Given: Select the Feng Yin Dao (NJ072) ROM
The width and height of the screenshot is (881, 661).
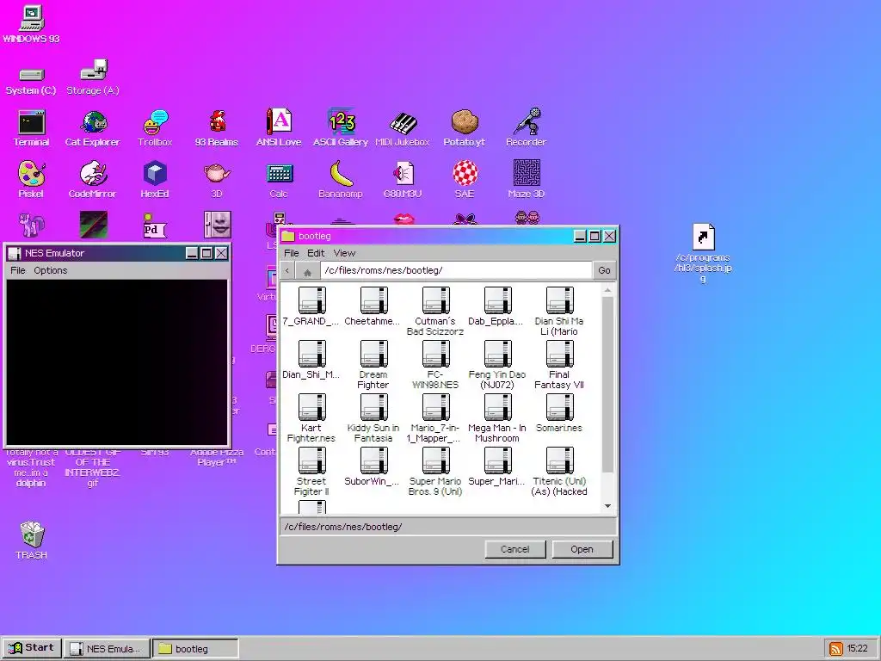Looking at the screenshot, I should [496, 365].
